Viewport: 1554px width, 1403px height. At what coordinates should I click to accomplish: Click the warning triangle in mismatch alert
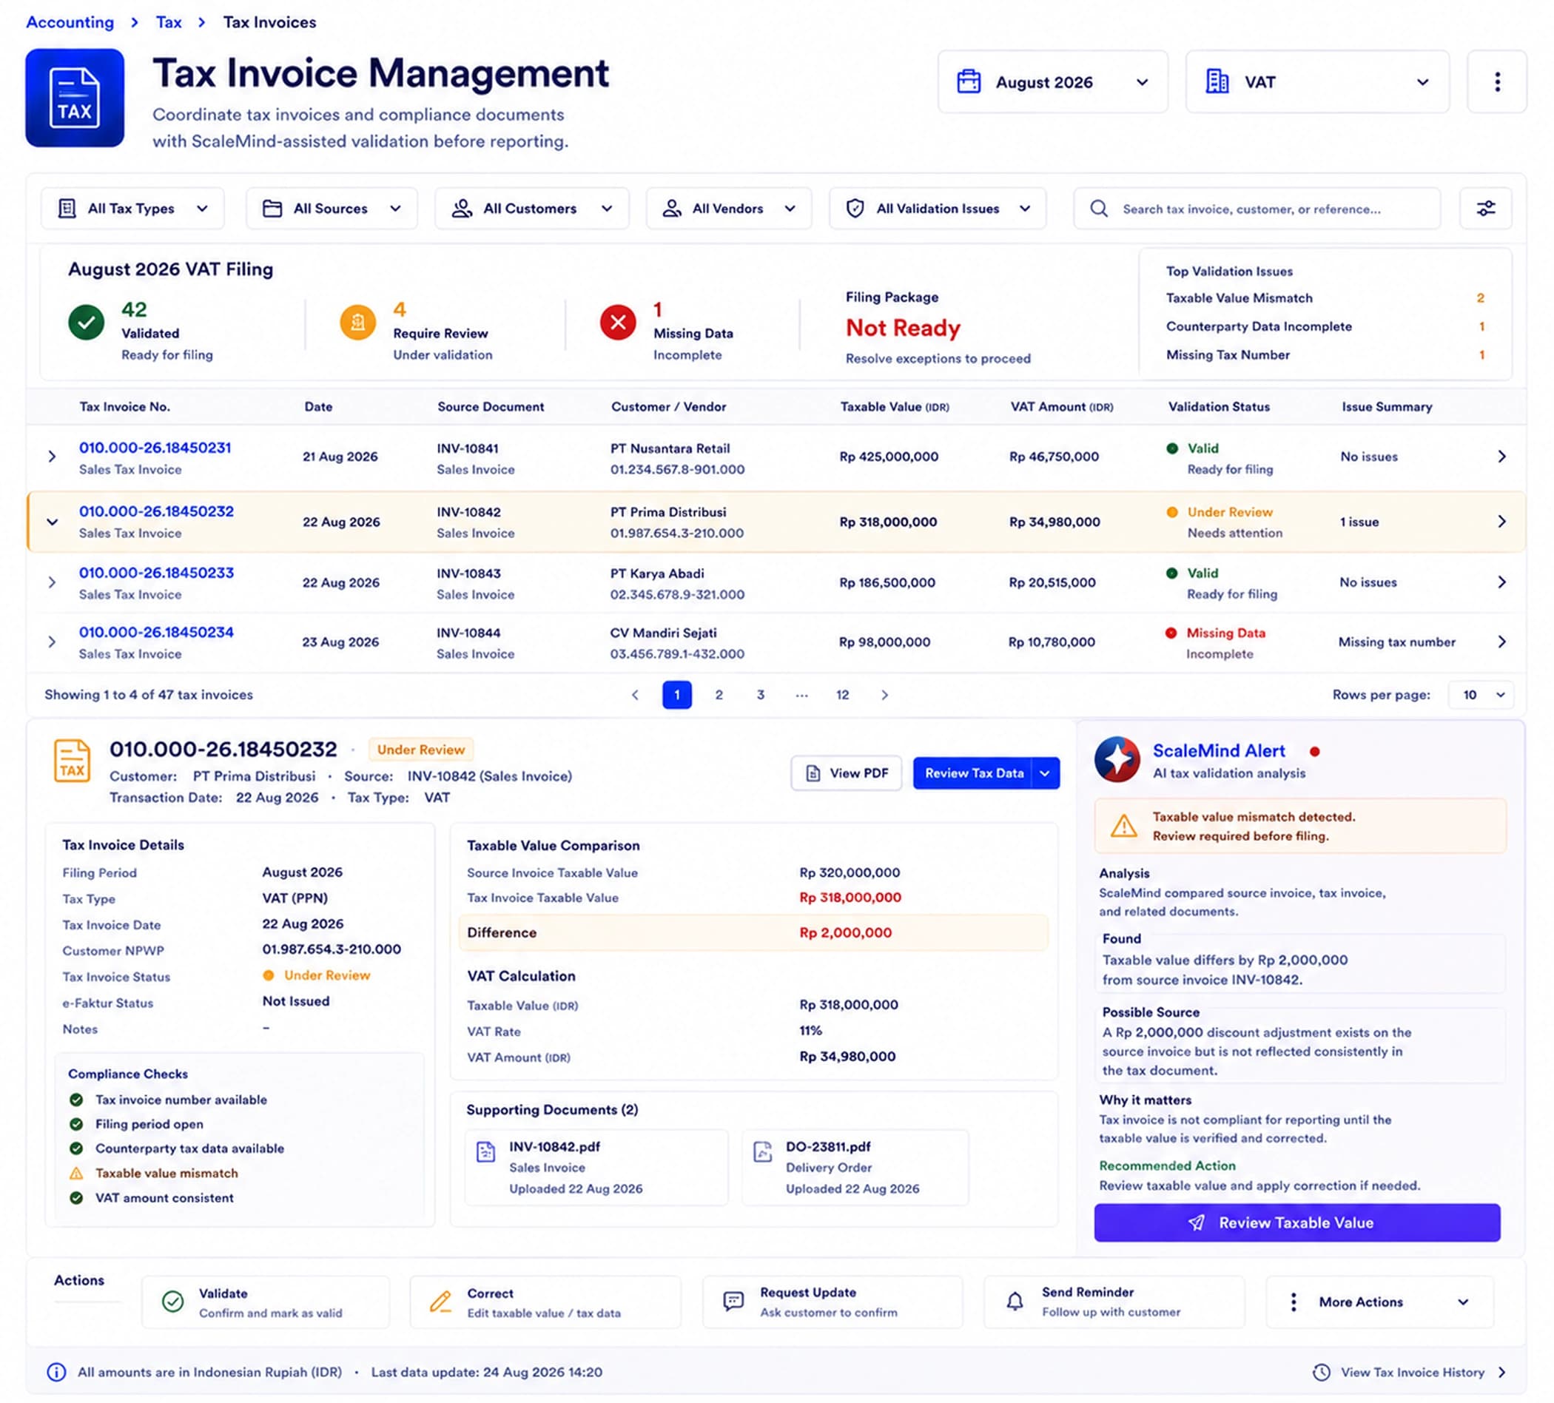click(x=1124, y=827)
